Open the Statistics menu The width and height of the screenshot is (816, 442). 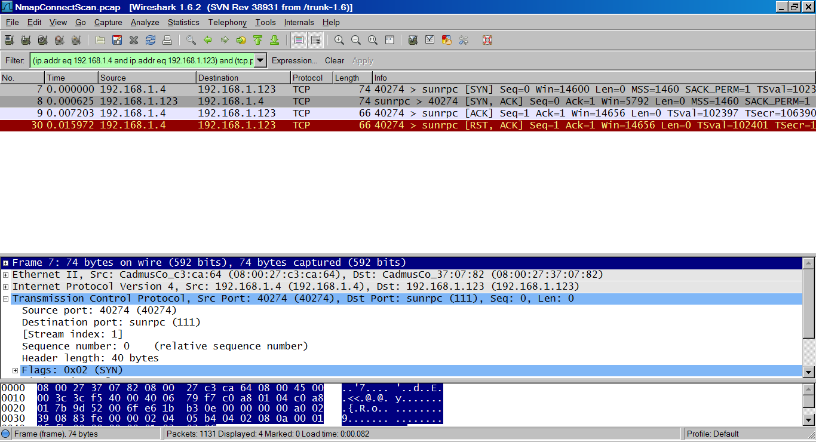tap(183, 23)
